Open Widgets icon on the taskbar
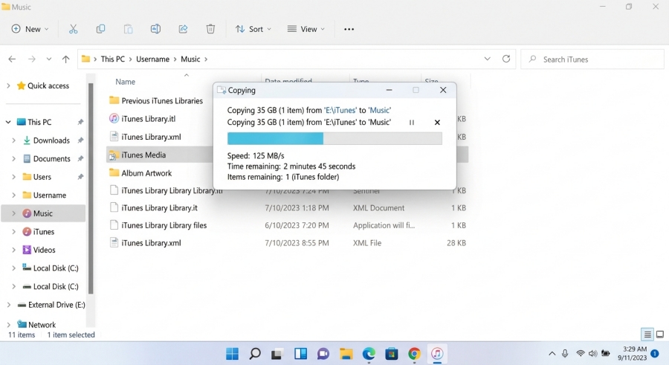The width and height of the screenshot is (669, 365). coord(300,353)
